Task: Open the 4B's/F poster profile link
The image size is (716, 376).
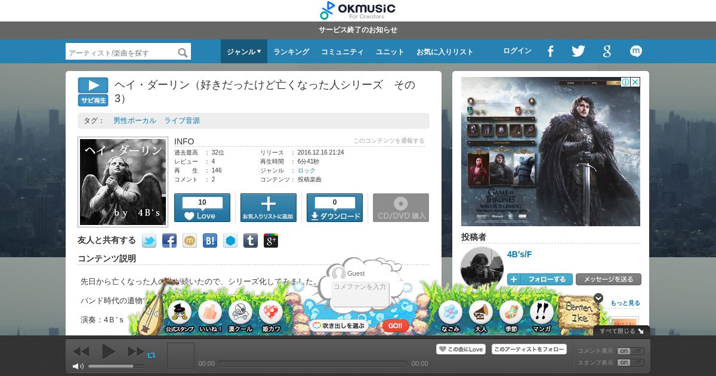Action: [x=520, y=255]
